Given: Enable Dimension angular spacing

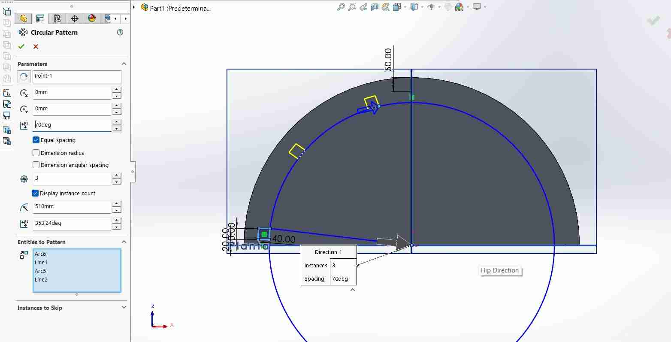Looking at the screenshot, I should coord(36,165).
